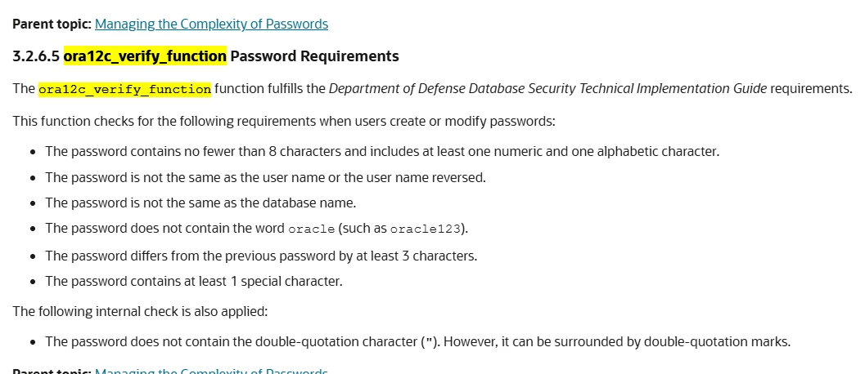Click the top Parent topic label
The height and width of the screenshot is (374, 865).
52,24
